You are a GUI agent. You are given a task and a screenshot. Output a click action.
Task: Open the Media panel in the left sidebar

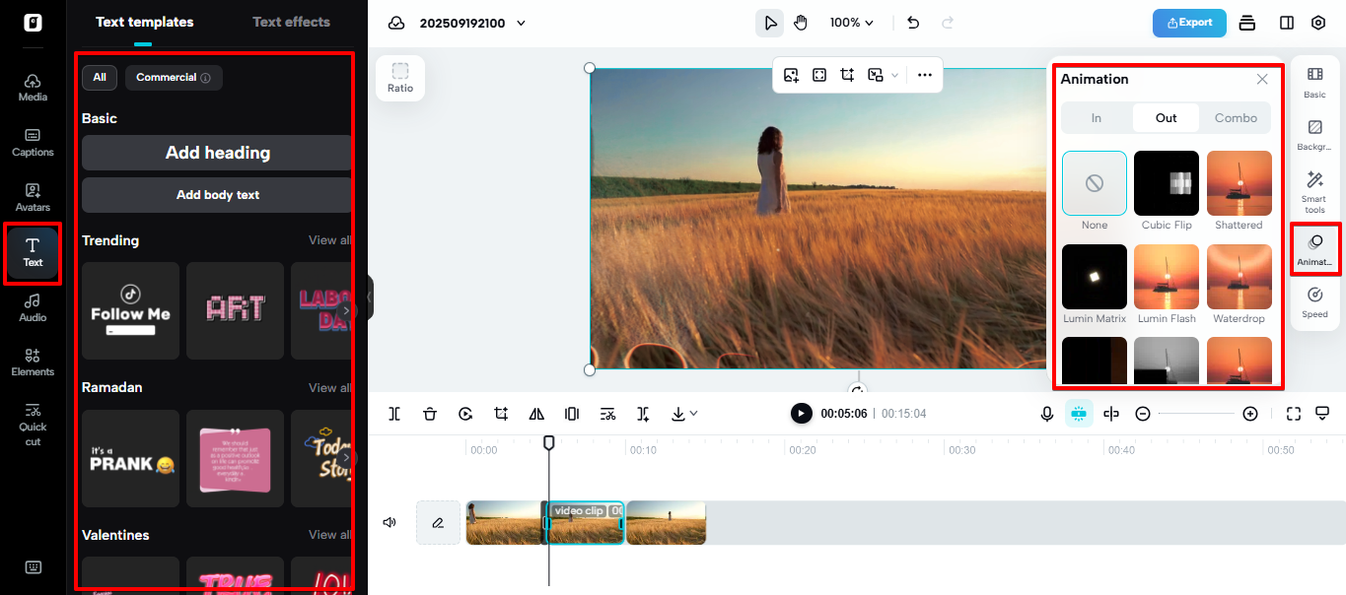pyautogui.click(x=33, y=87)
